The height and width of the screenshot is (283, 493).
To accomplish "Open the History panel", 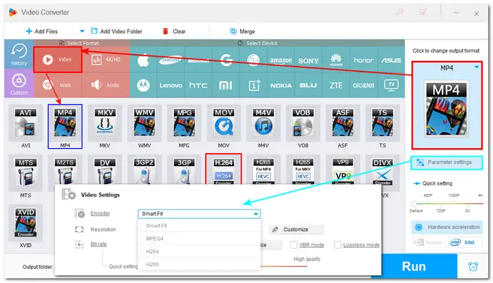I will [19, 55].
